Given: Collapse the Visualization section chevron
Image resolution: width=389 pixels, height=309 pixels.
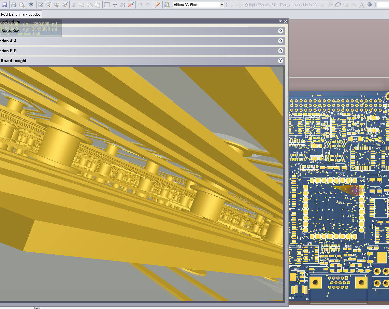Looking at the screenshot, I should coord(280,31).
